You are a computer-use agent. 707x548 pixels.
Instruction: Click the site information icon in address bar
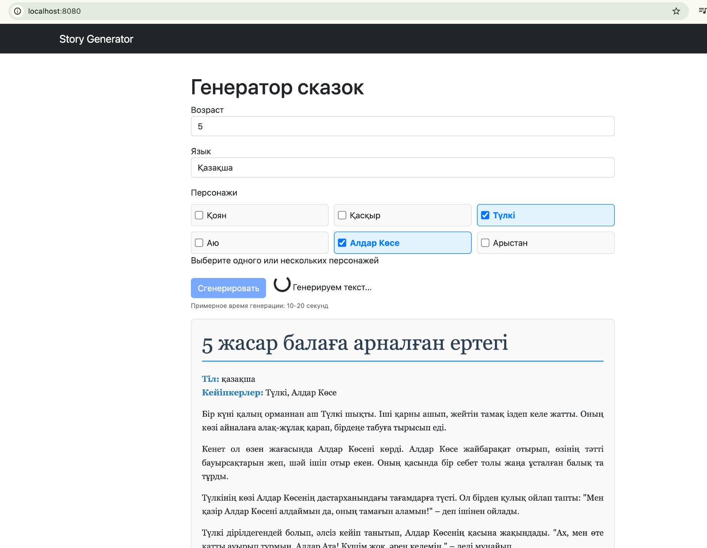[17, 11]
